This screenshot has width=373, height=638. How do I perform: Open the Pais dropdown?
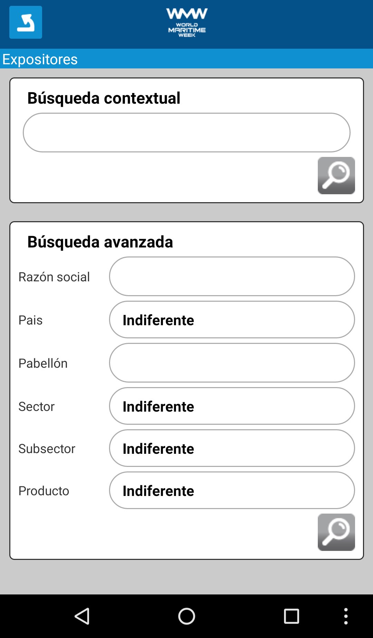tap(232, 320)
